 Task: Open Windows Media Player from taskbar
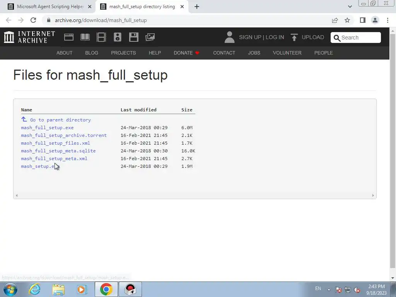(x=82, y=289)
